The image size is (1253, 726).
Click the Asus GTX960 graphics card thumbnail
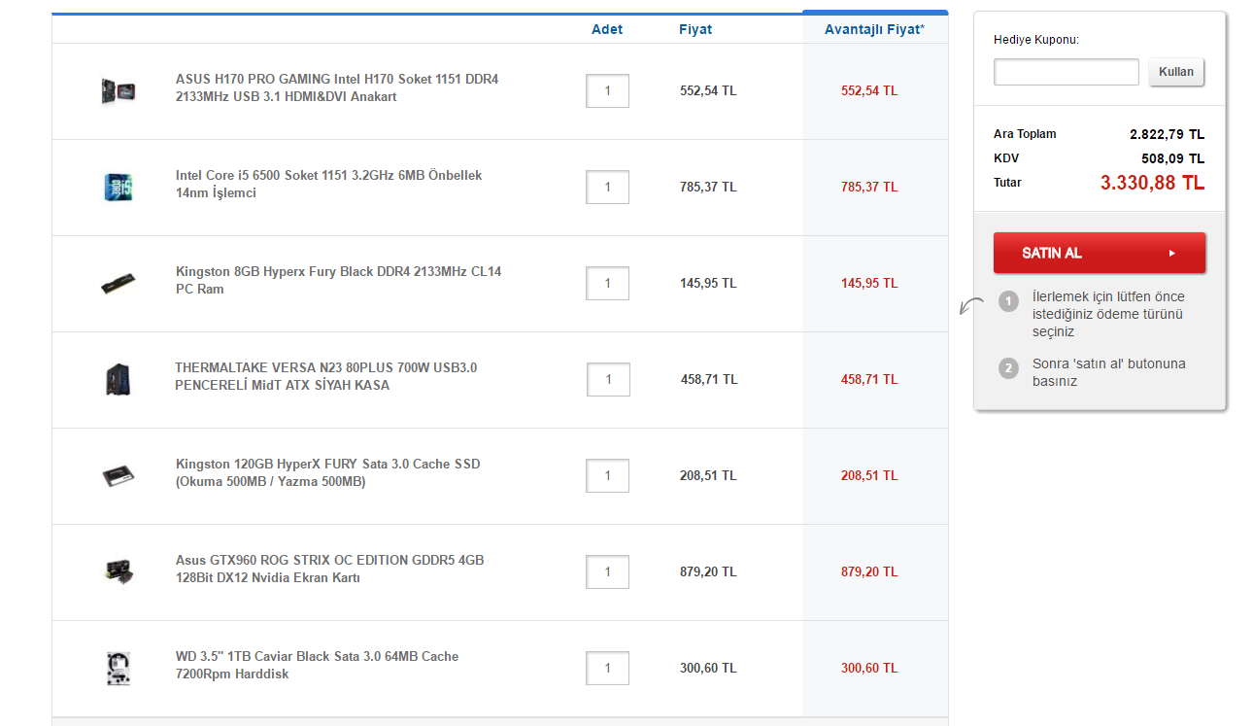click(x=118, y=571)
